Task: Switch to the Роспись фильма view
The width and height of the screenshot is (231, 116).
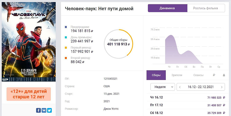Action: [x=206, y=8]
